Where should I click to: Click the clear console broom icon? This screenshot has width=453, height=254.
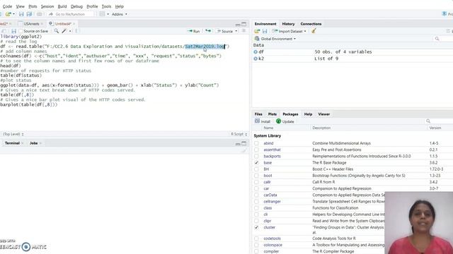pos(244,150)
